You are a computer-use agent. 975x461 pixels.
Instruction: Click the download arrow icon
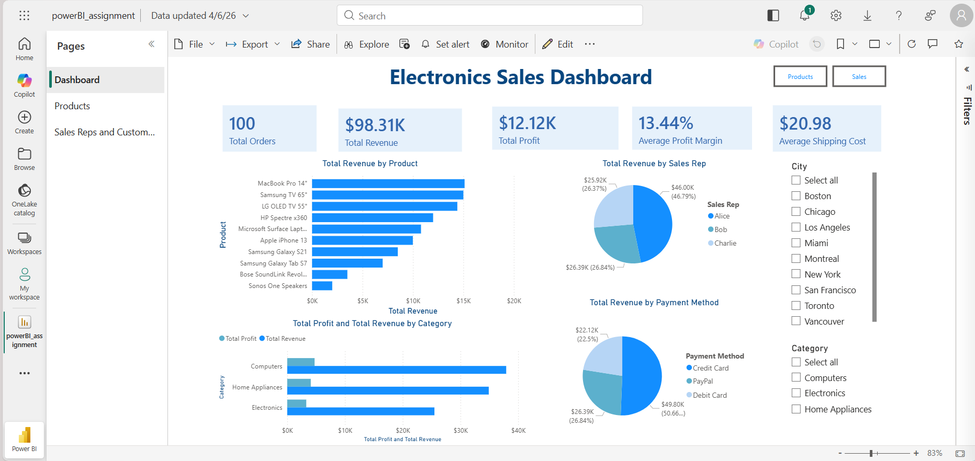867,16
